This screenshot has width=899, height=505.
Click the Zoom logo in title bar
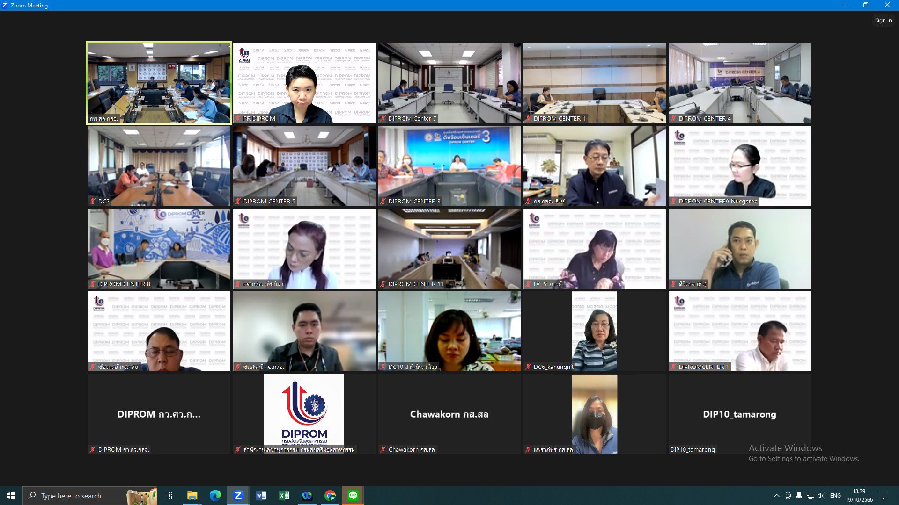(5, 5)
